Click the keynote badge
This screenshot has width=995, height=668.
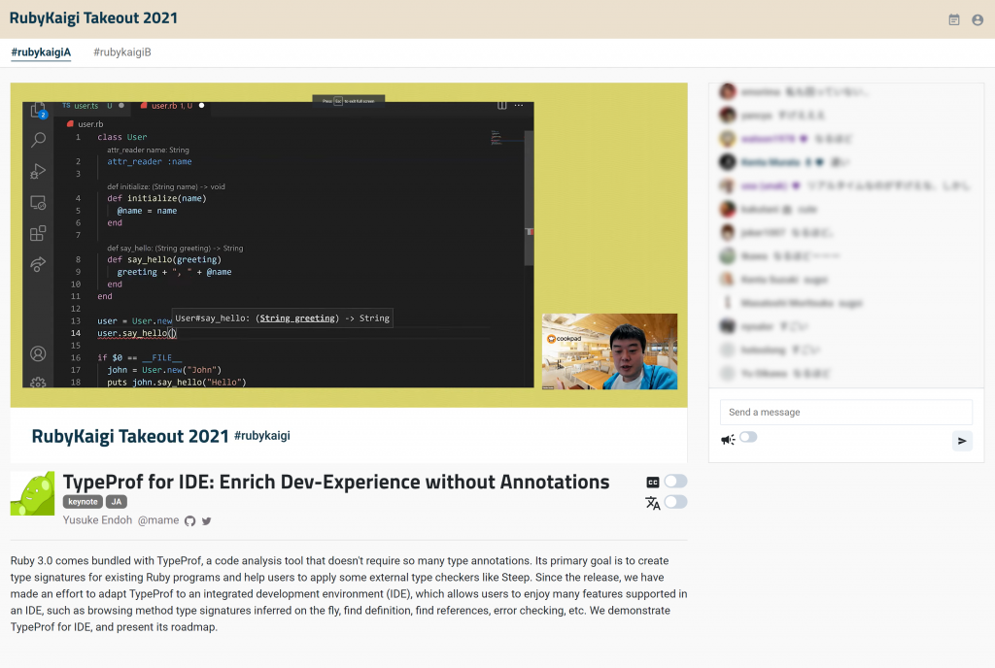coord(83,501)
